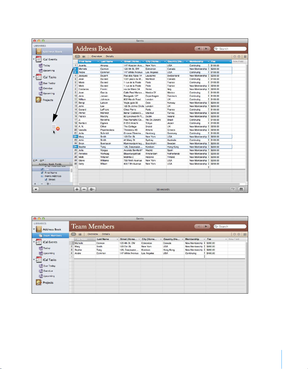308x369 pixels.
Task: Open fields gear menu under Address Book Fields
Action: tap(49, 184)
